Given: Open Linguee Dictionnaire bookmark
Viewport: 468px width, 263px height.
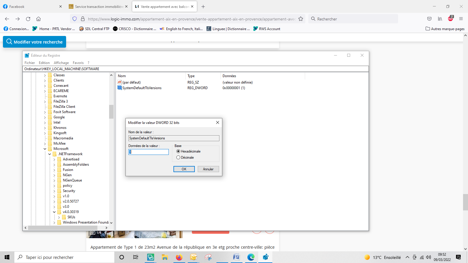Looking at the screenshot, I should point(228,29).
